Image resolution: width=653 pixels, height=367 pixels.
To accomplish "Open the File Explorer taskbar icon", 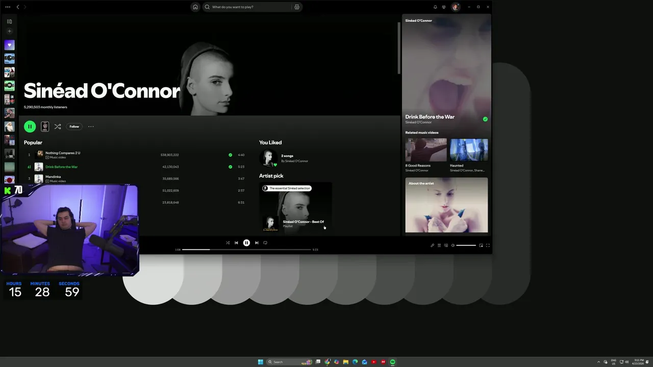I will click(345, 362).
